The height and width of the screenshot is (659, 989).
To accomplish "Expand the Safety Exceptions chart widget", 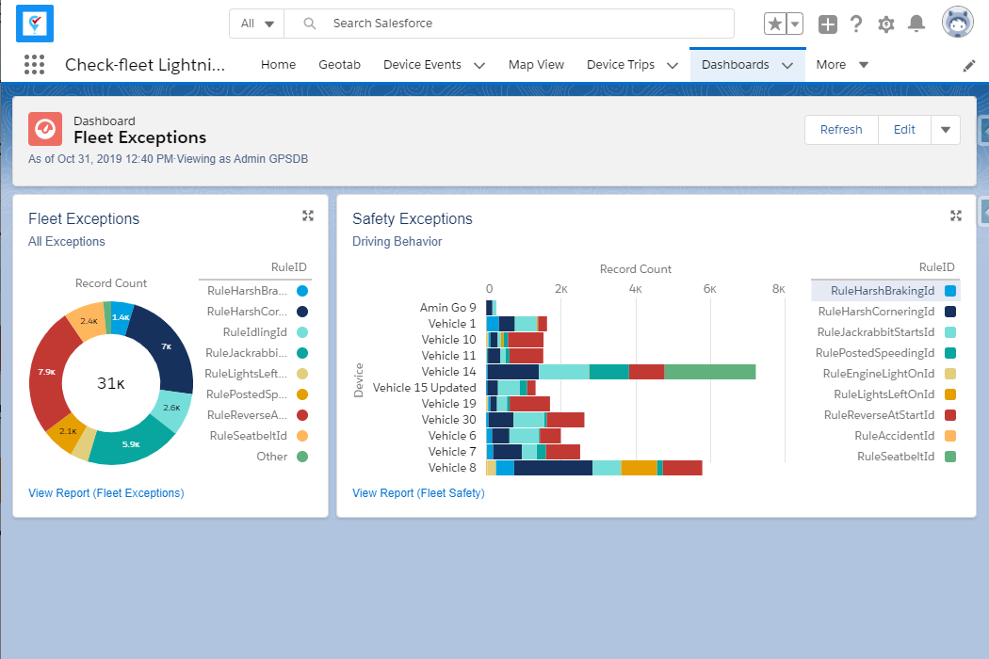I will coord(956,216).
